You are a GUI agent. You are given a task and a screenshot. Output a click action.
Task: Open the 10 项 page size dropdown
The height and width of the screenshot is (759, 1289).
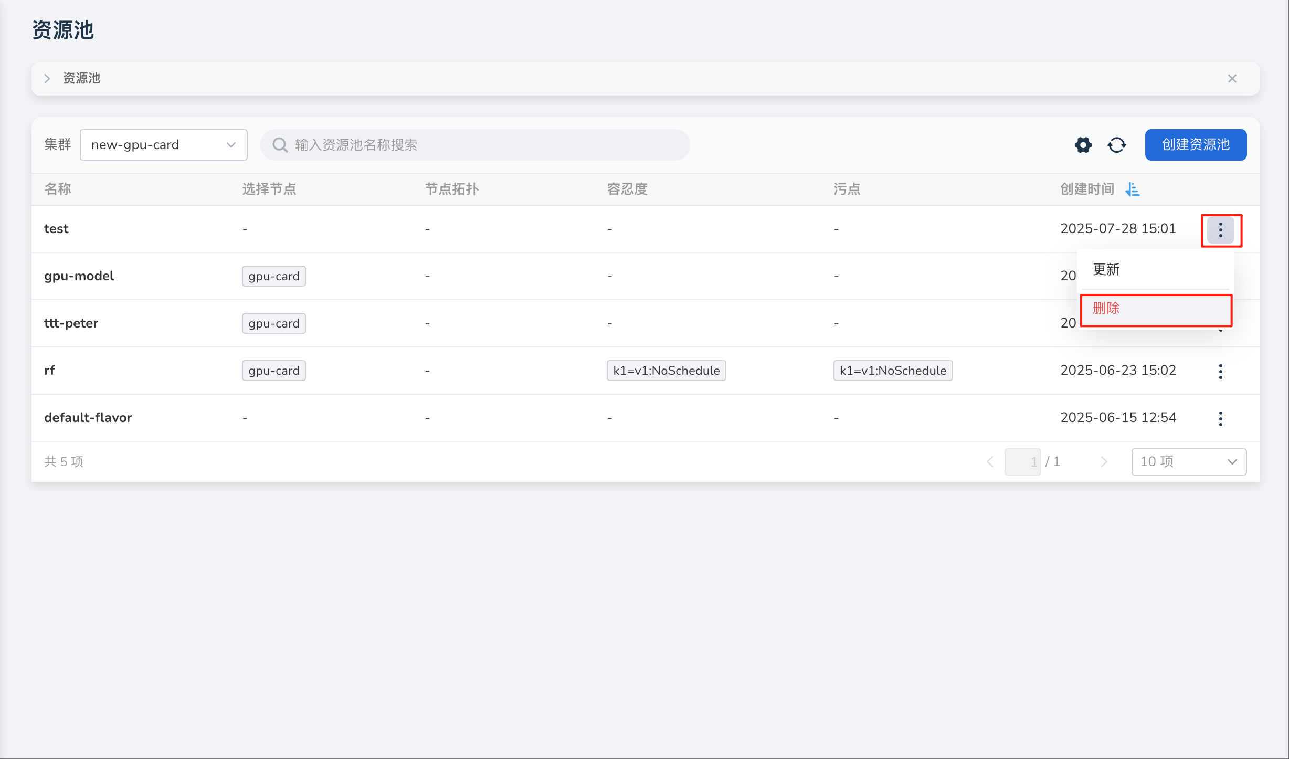tap(1188, 462)
